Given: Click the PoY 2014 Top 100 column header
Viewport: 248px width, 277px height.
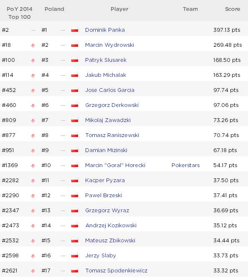Looking at the screenshot, I should pyautogui.click(x=20, y=13).
